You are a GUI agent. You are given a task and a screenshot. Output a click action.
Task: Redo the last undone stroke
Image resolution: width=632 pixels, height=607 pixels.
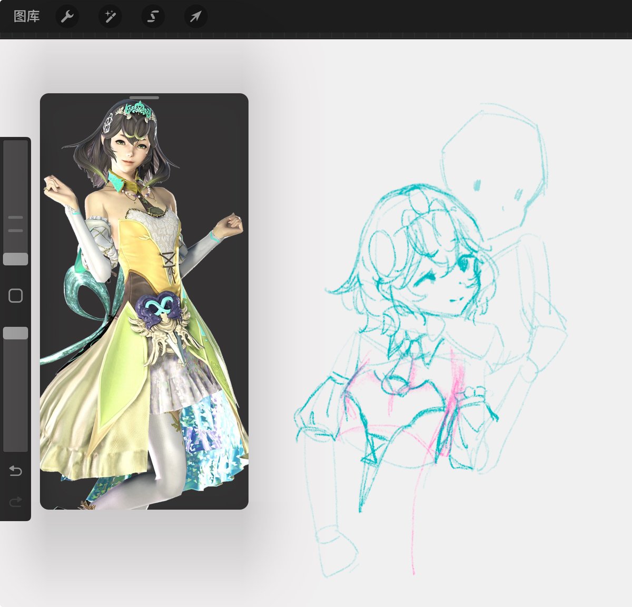point(16,501)
